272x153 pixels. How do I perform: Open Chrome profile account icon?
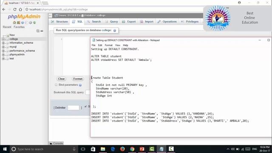tap(239, 3)
